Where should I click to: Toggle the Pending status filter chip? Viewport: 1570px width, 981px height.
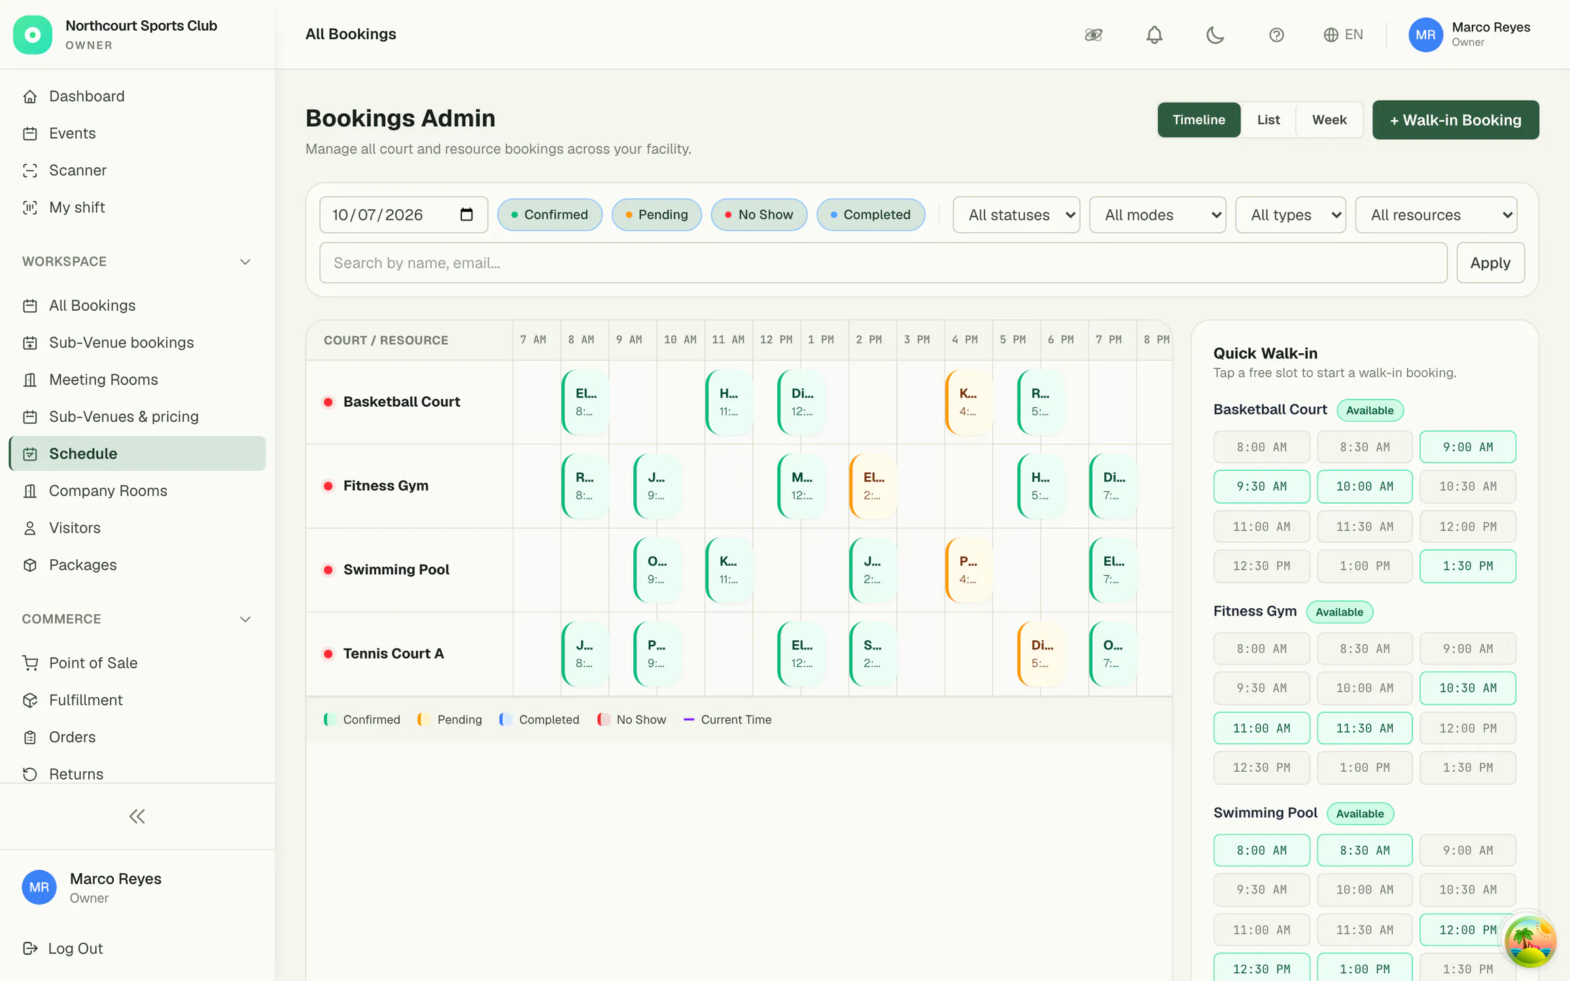pyautogui.click(x=657, y=215)
